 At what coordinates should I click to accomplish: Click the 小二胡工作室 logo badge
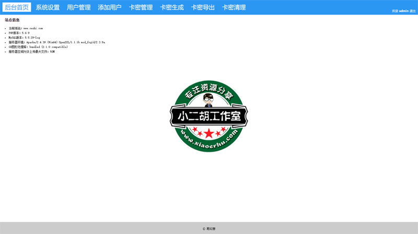[x=209, y=116]
